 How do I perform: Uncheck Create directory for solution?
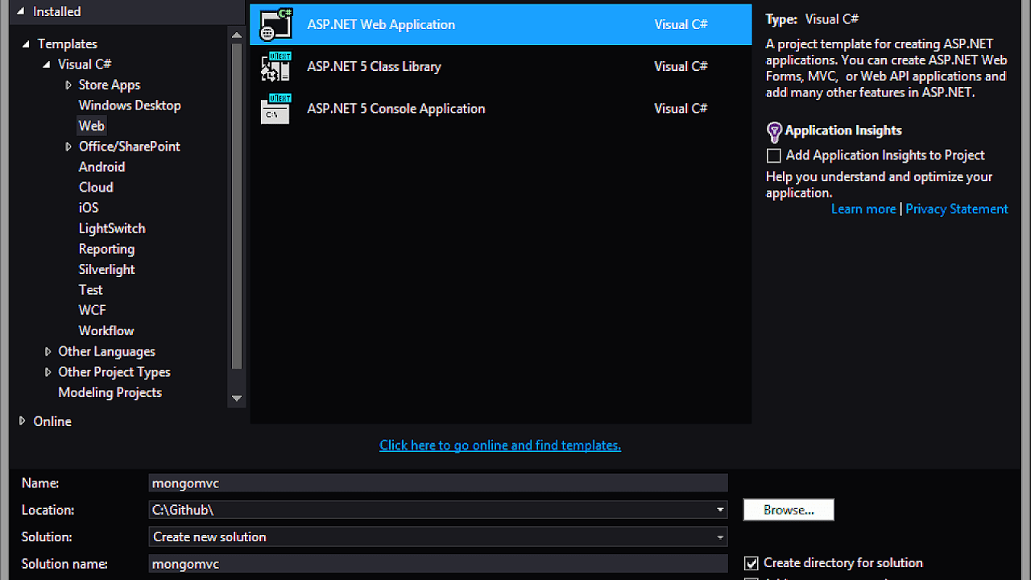(752, 563)
